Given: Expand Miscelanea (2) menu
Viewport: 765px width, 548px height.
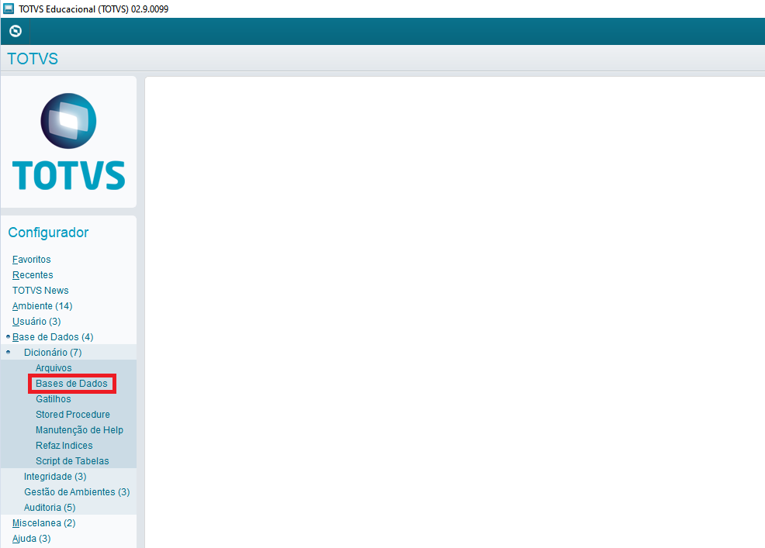Looking at the screenshot, I should pos(44,523).
